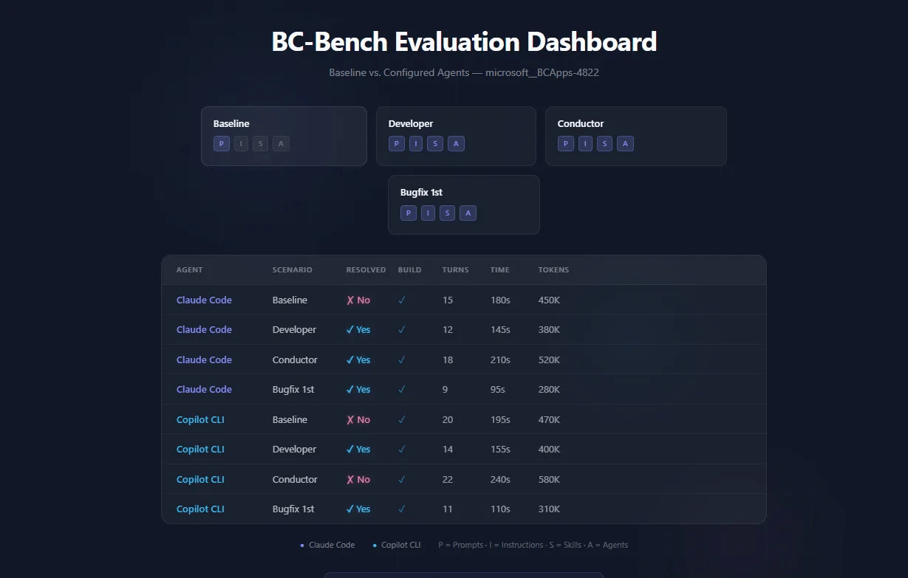Open Claude Code link in Baseline row
The width and height of the screenshot is (908, 578).
click(204, 300)
